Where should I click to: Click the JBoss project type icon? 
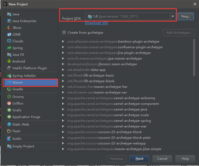9,28
